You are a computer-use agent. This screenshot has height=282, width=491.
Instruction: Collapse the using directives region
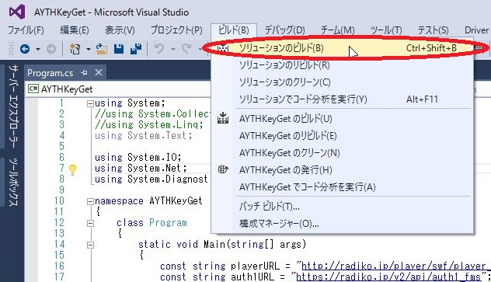pyautogui.click(x=90, y=103)
